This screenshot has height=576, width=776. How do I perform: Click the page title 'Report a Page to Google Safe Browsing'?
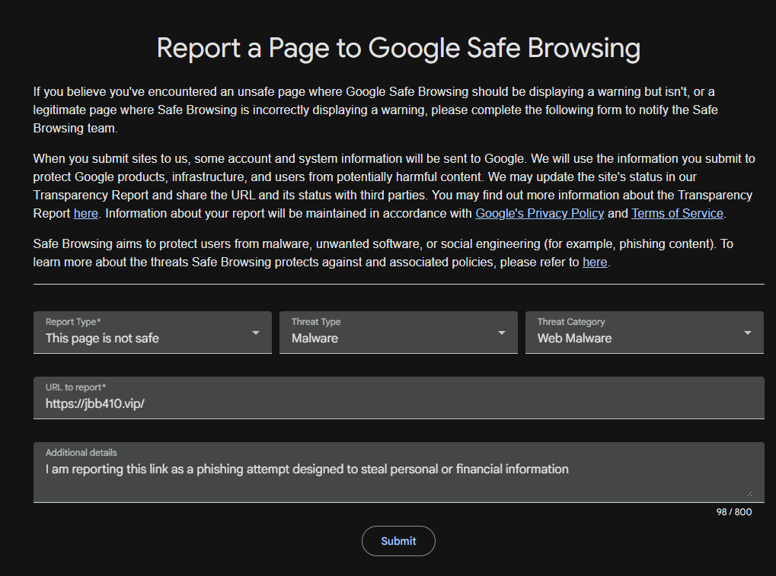pos(398,49)
